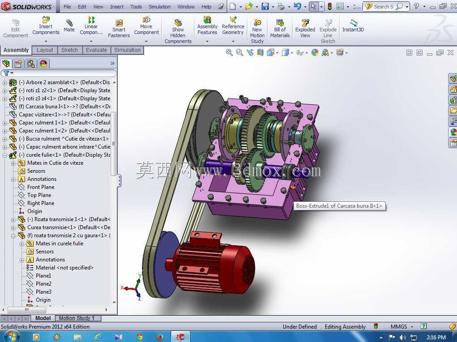The image size is (457, 342).
Task: Open Firefox from taskbar
Action: pos(160,337)
